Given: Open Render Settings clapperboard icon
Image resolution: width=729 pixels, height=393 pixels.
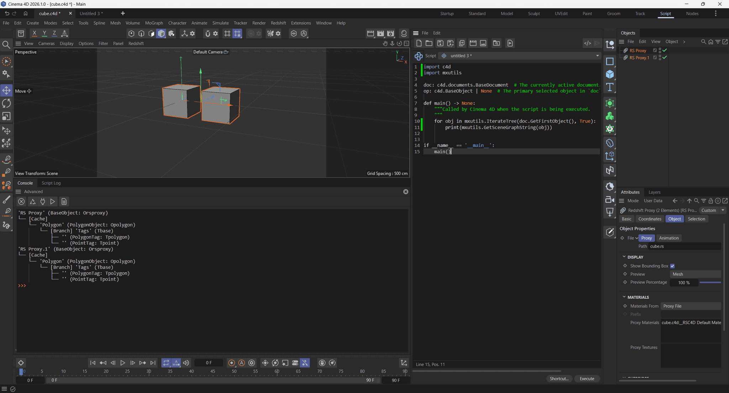Looking at the screenshot, I should [x=390, y=33].
